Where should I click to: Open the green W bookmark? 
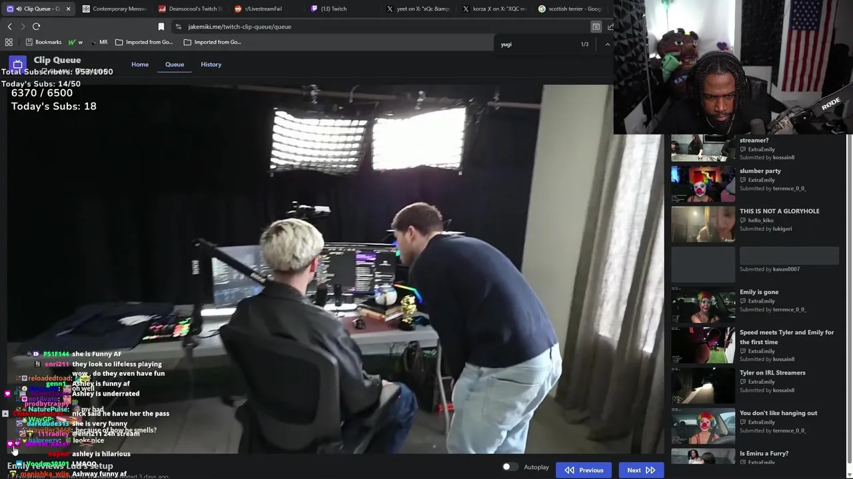[75, 42]
